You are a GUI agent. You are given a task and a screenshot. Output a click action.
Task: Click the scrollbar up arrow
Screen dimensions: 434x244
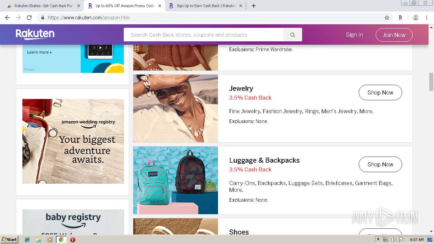(x=431, y=27)
